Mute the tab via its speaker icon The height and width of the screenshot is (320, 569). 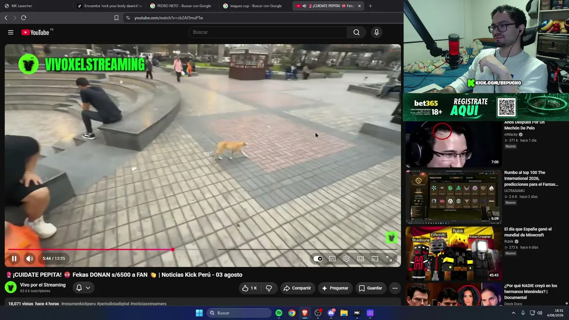pos(305,6)
